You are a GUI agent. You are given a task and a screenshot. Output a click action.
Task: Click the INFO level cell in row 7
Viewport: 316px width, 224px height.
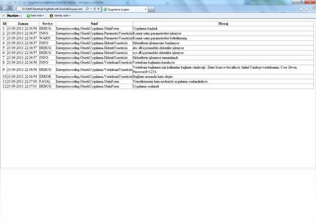click(48, 57)
